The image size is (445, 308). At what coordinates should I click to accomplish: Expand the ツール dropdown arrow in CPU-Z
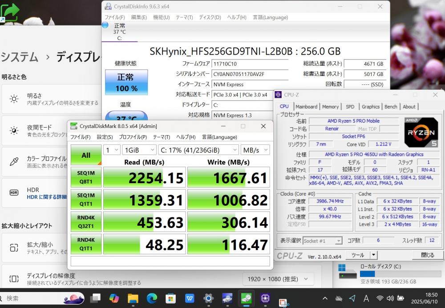click(x=374, y=255)
